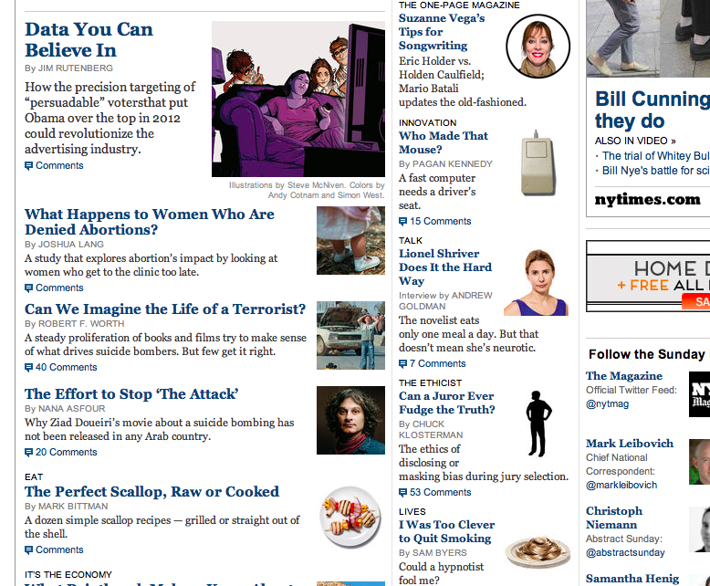Open 'Can a Juror Ever Fudge the Truth?'
Screen dimensions: 710x586
click(446, 403)
